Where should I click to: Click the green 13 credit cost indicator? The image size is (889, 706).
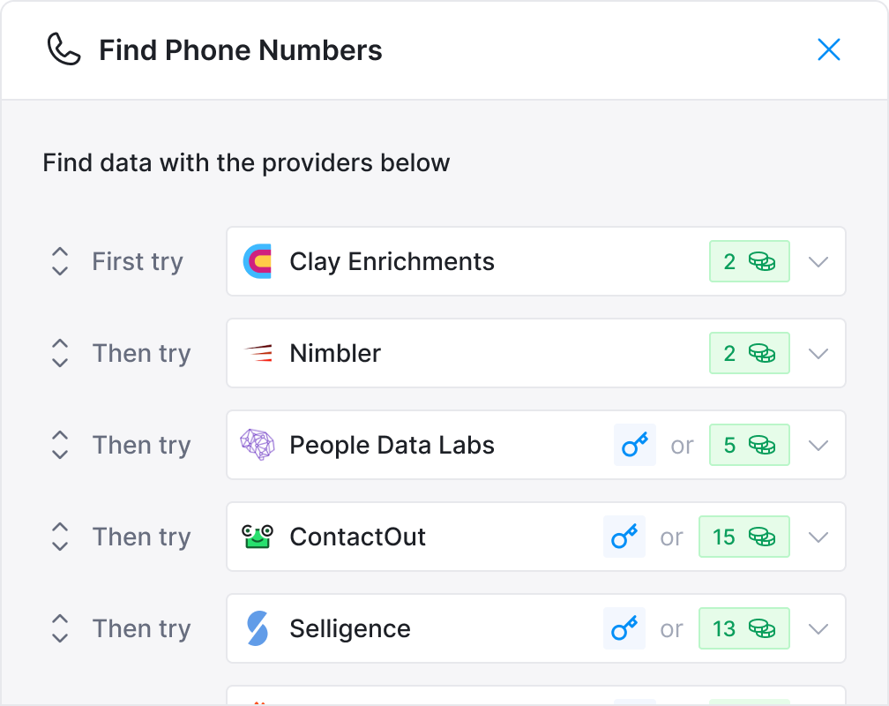[744, 628]
